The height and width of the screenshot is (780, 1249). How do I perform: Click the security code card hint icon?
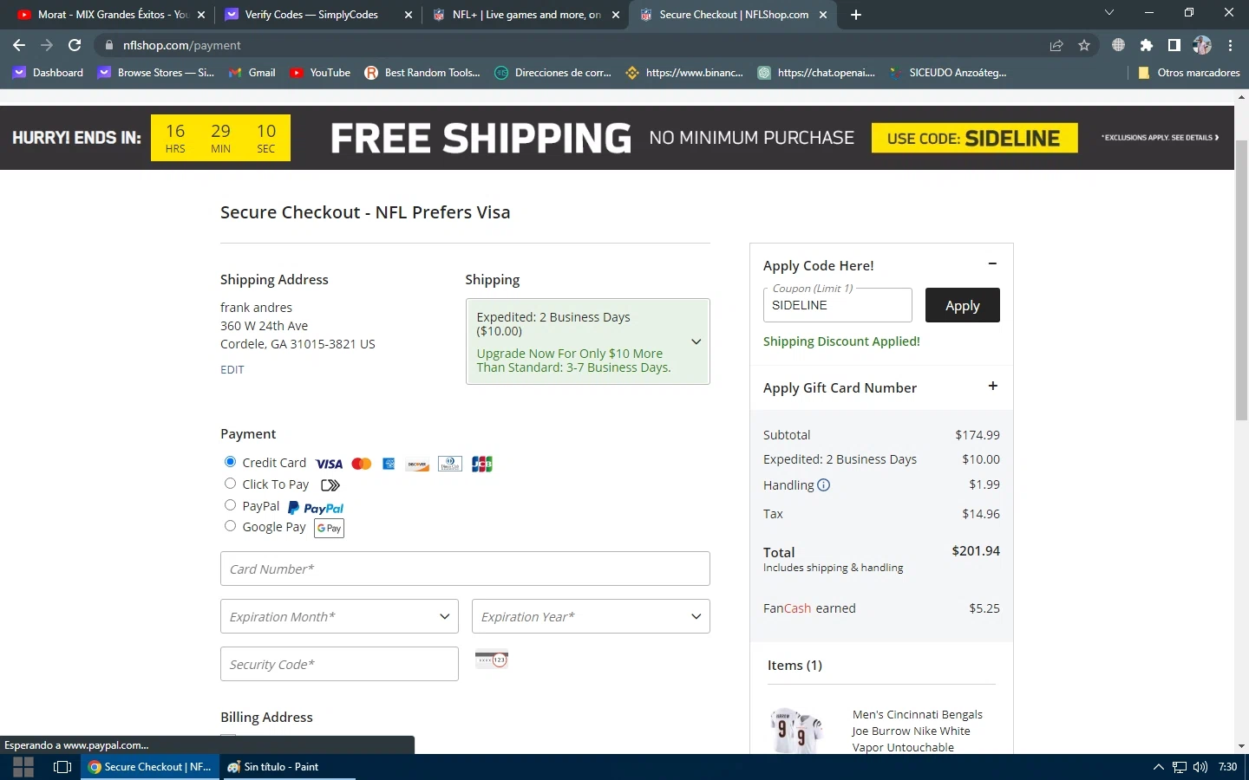pyautogui.click(x=492, y=660)
